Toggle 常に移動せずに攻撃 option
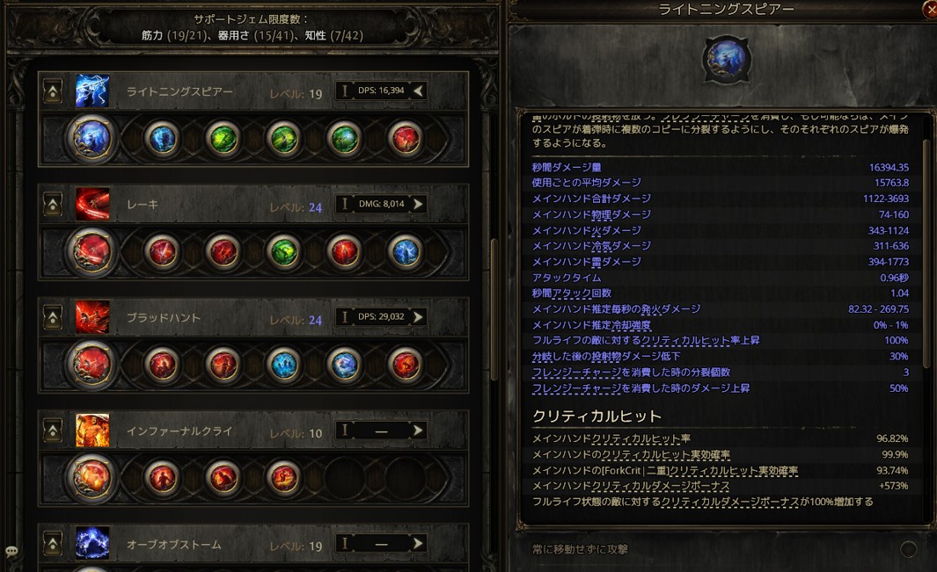This screenshot has height=572, width=937. (x=908, y=549)
